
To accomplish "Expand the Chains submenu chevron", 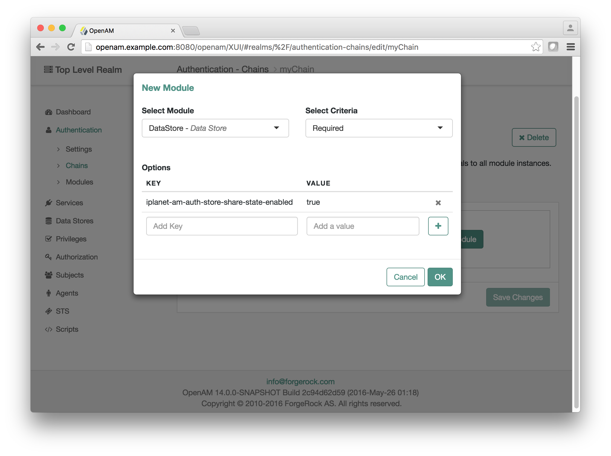I will (x=58, y=166).
